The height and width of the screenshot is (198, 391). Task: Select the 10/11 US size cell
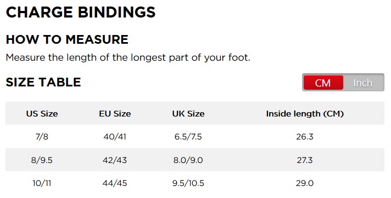[x=42, y=183]
